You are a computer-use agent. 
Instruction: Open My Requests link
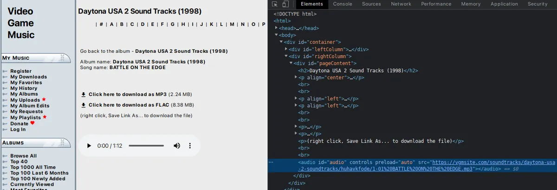click(x=26, y=112)
